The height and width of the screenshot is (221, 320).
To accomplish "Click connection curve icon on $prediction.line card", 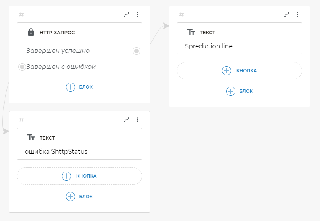I will pos(287,14).
